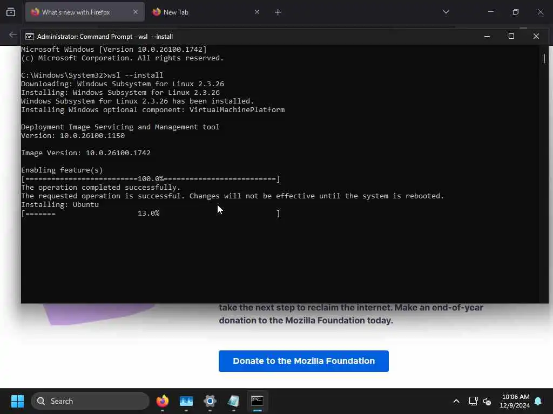Show hidden system tray icons

[x=456, y=401]
